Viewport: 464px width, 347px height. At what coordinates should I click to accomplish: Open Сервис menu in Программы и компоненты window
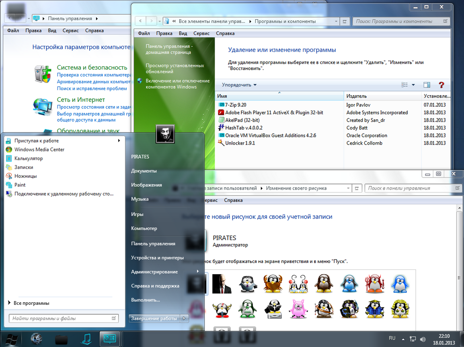[x=201, y=33]
